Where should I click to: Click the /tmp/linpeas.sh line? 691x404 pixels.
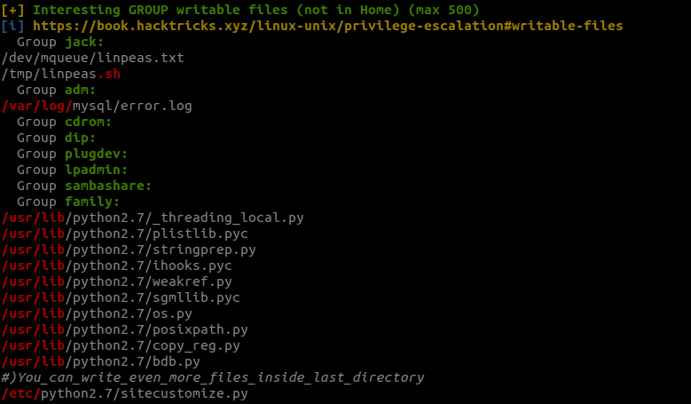tap(61, 74)
